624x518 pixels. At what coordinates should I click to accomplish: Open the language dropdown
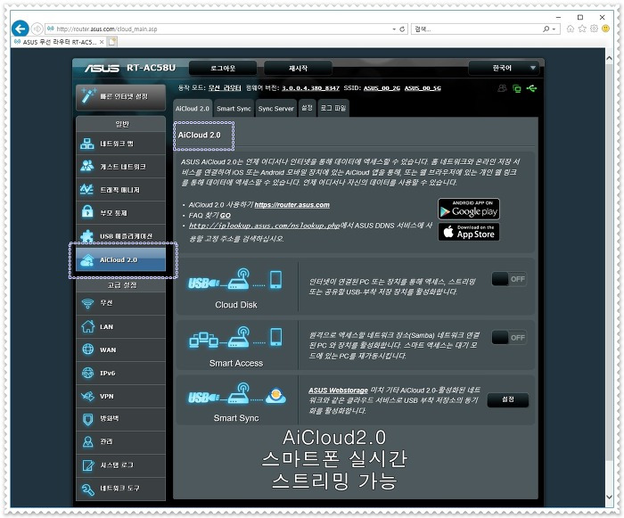coord(505,68)
